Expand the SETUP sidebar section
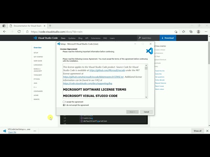 [x=36, y=53]
